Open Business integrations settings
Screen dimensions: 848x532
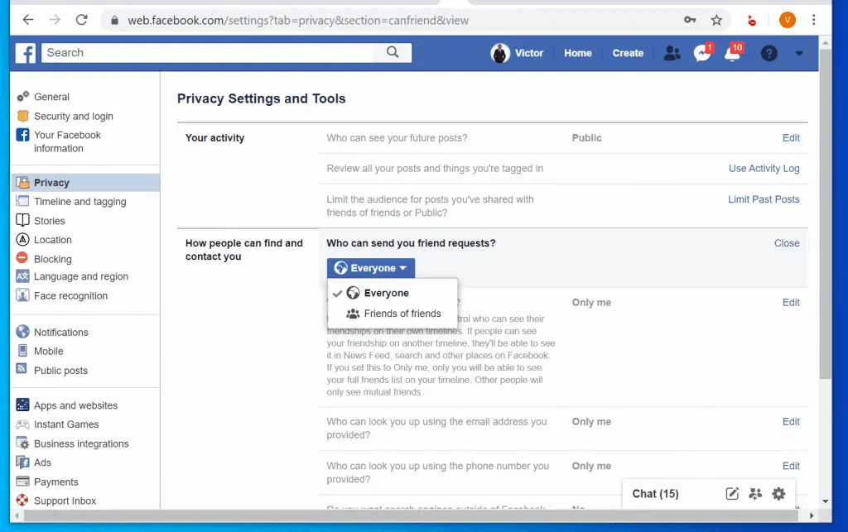[x=81, y=443]
